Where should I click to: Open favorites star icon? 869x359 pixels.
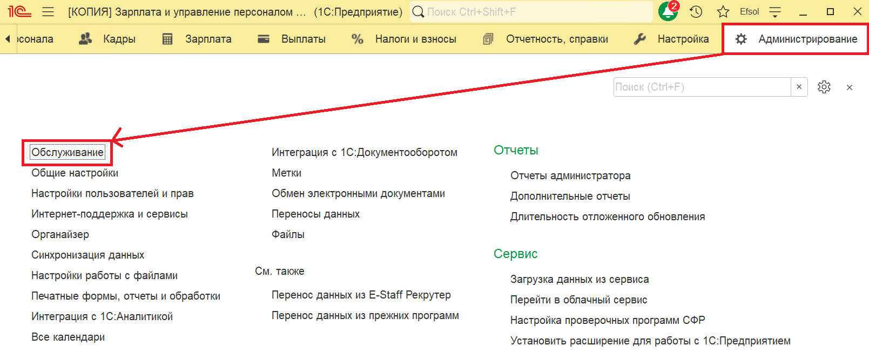[x=723, y=11]
